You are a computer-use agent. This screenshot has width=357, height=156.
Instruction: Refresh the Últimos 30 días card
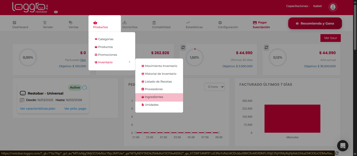pos(183,47)
